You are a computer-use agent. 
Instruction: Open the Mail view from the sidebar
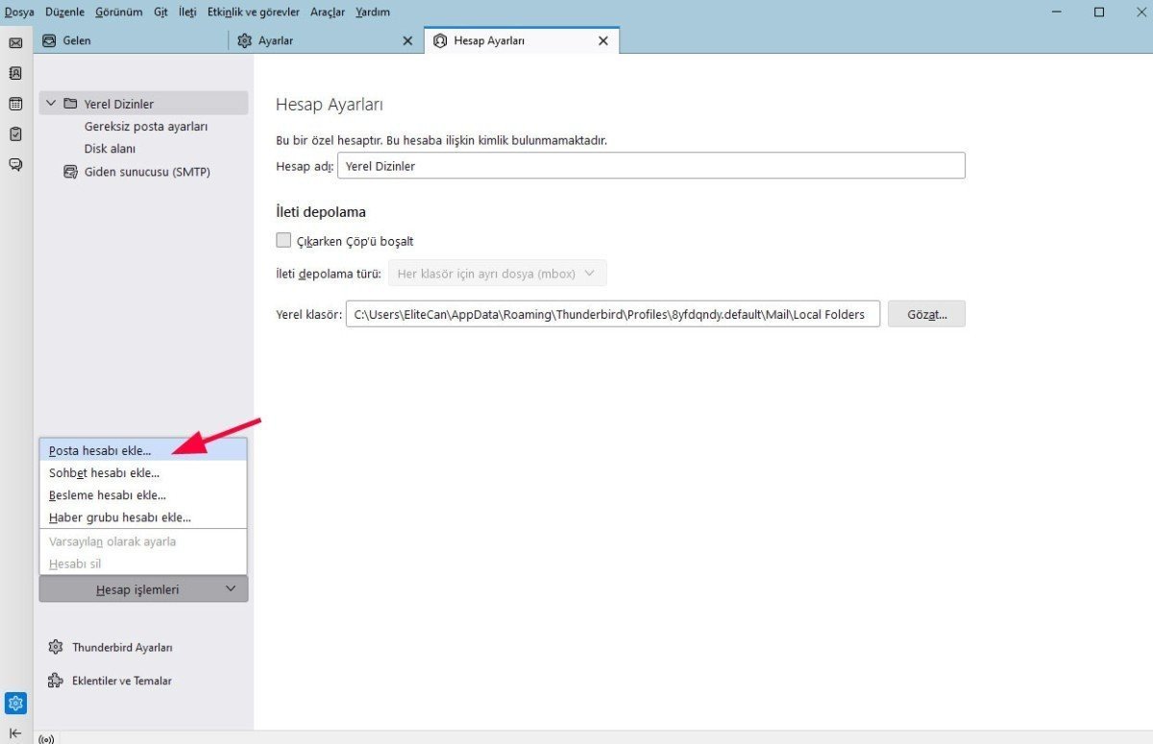[15, 42]
